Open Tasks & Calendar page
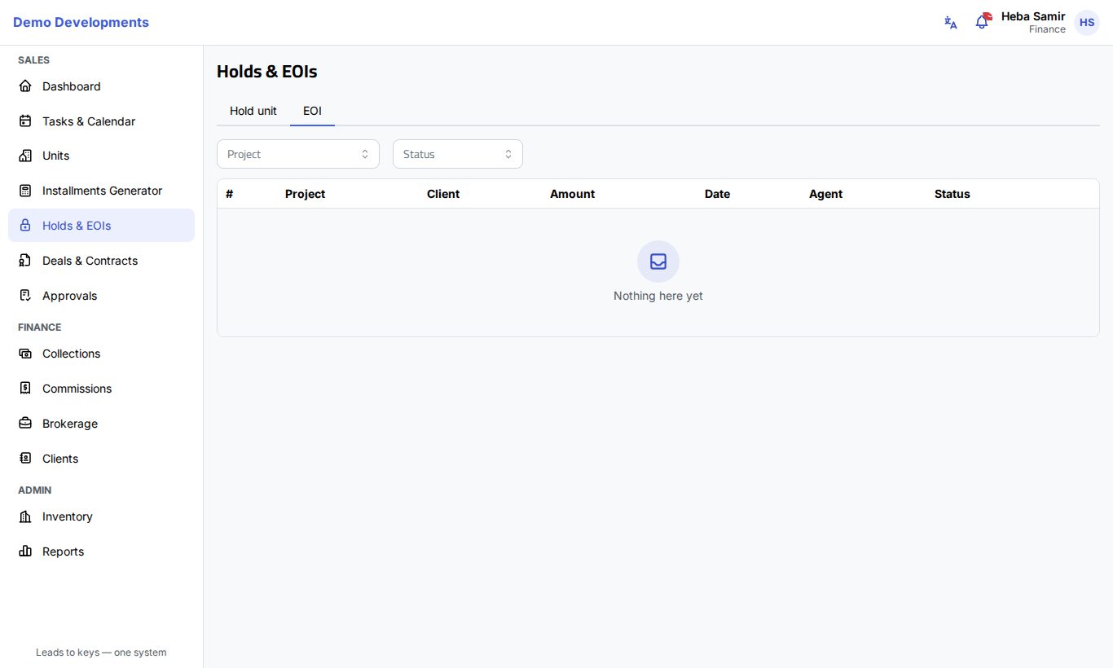This screenshot has width=1113, height=668. [x=101, y=121]
